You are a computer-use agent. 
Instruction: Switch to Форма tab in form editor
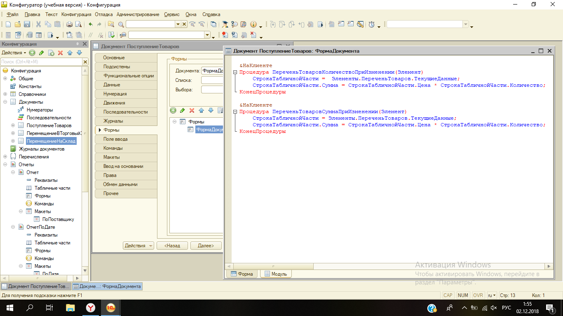242,274
